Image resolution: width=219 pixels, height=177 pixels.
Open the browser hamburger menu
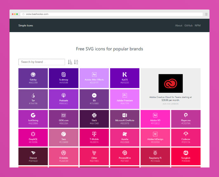(x=206, y=14)
